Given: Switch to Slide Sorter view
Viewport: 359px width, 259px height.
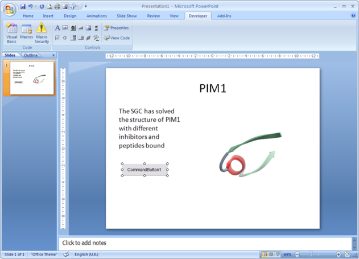Looking at the screenshot, I should tap(271, 254).
